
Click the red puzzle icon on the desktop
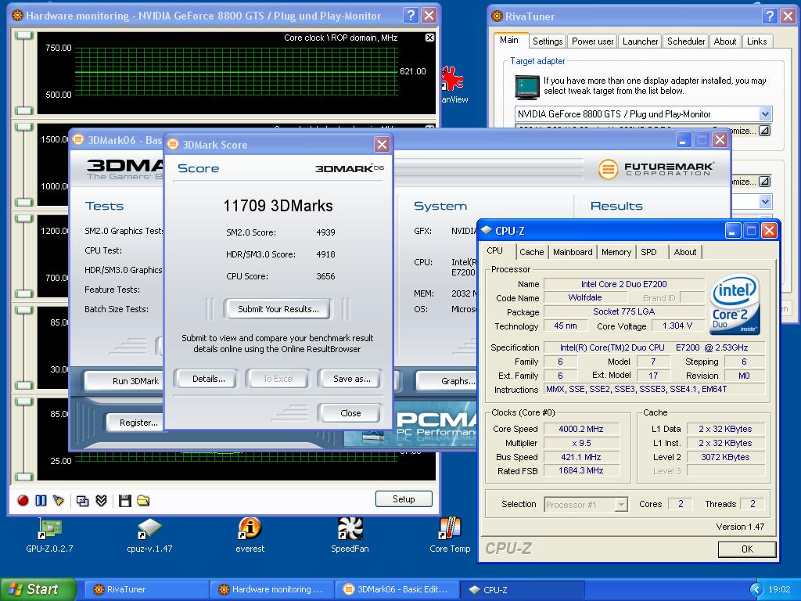(452, 78)
